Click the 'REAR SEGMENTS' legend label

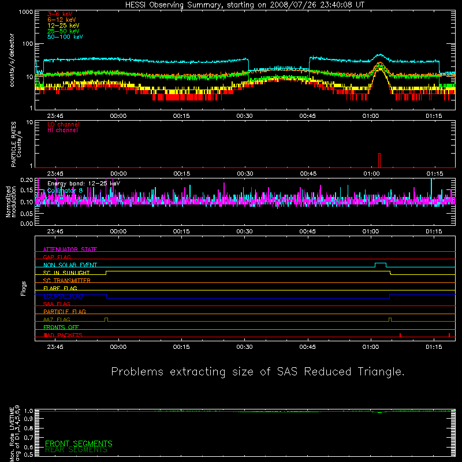pyautogui.click(x=76, y=450)
